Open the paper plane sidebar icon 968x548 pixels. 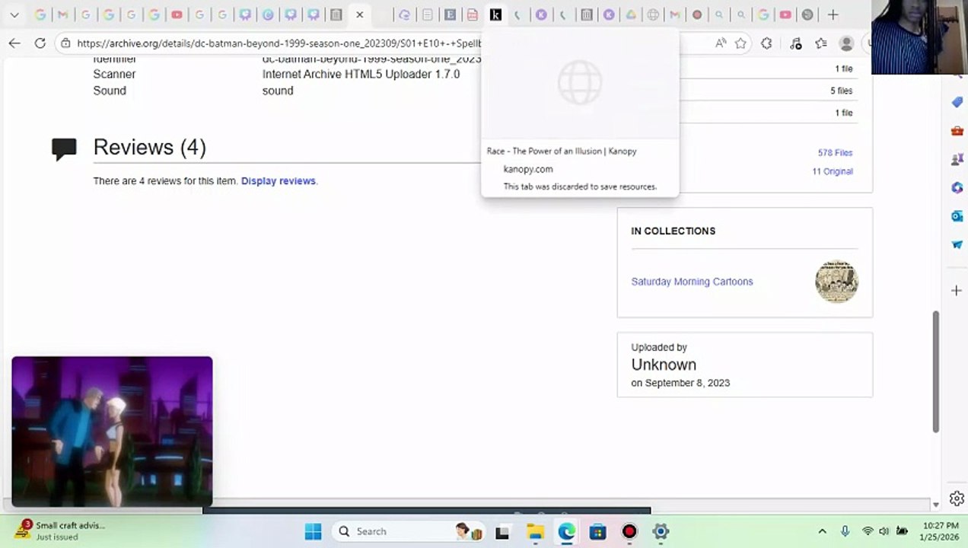(957, 244)
